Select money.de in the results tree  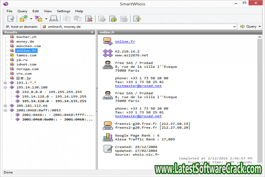(25, 42)
